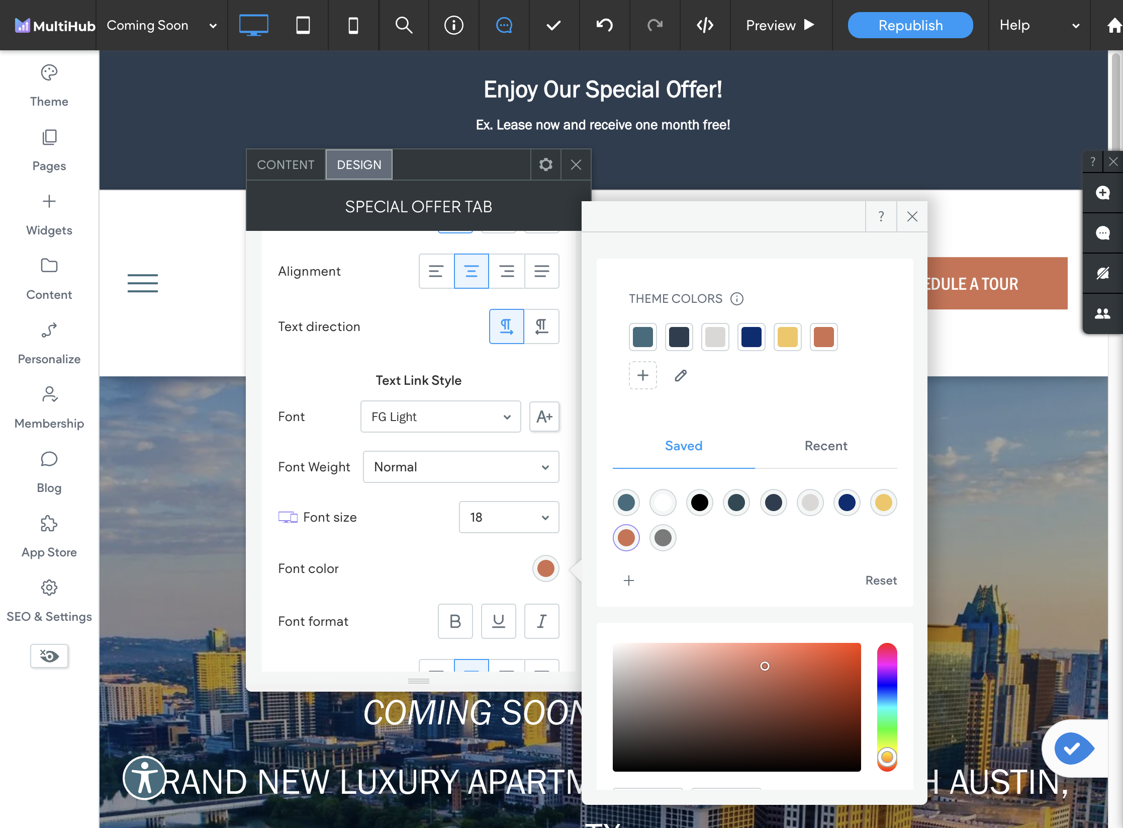This screenshot has height=828, width=1123.
Task: Open the Saved colors tab
Action: point(684,446)
